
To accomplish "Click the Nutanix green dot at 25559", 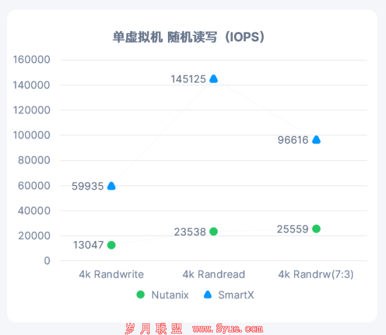I will point(317,229).
